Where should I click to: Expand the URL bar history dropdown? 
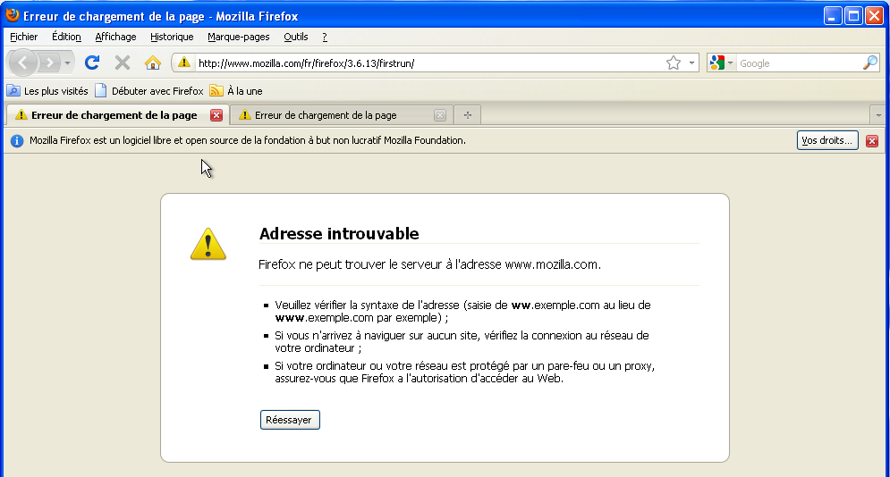coord(692,63)
